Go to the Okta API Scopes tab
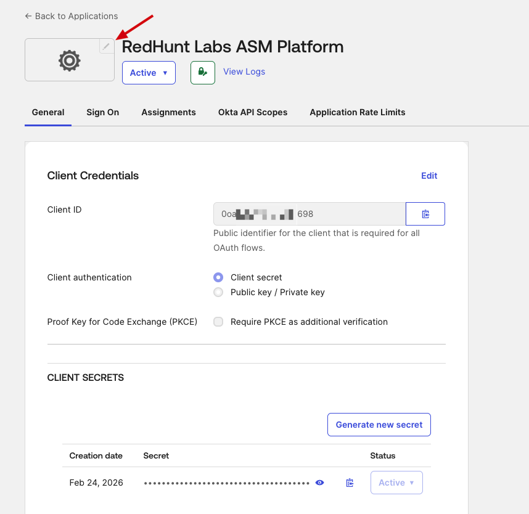Image resolution: width=529 pixels, height=514 pixels. coord(253,112)
